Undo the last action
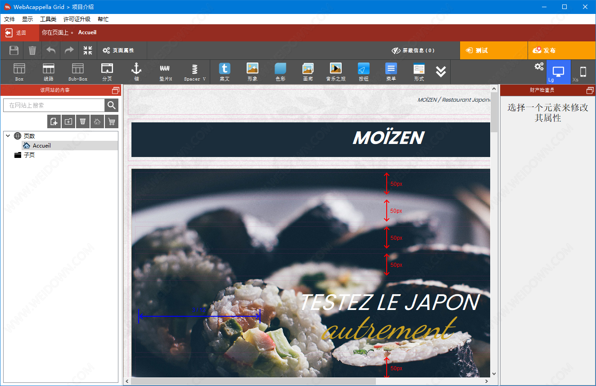 pos(51,50)
